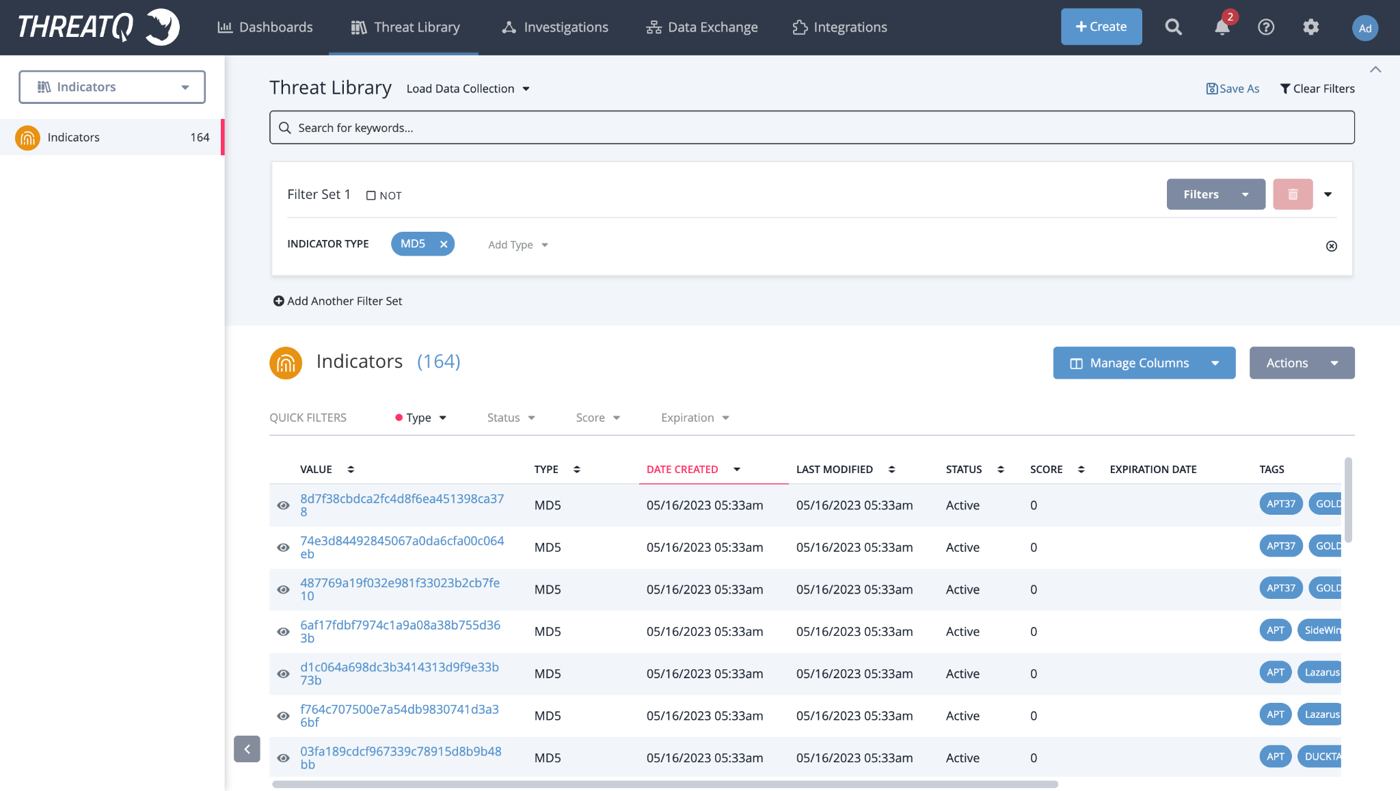Open Manage Columns dropdown
The height and width of the screenshot is (791, 1400).
coord(1144,363)
